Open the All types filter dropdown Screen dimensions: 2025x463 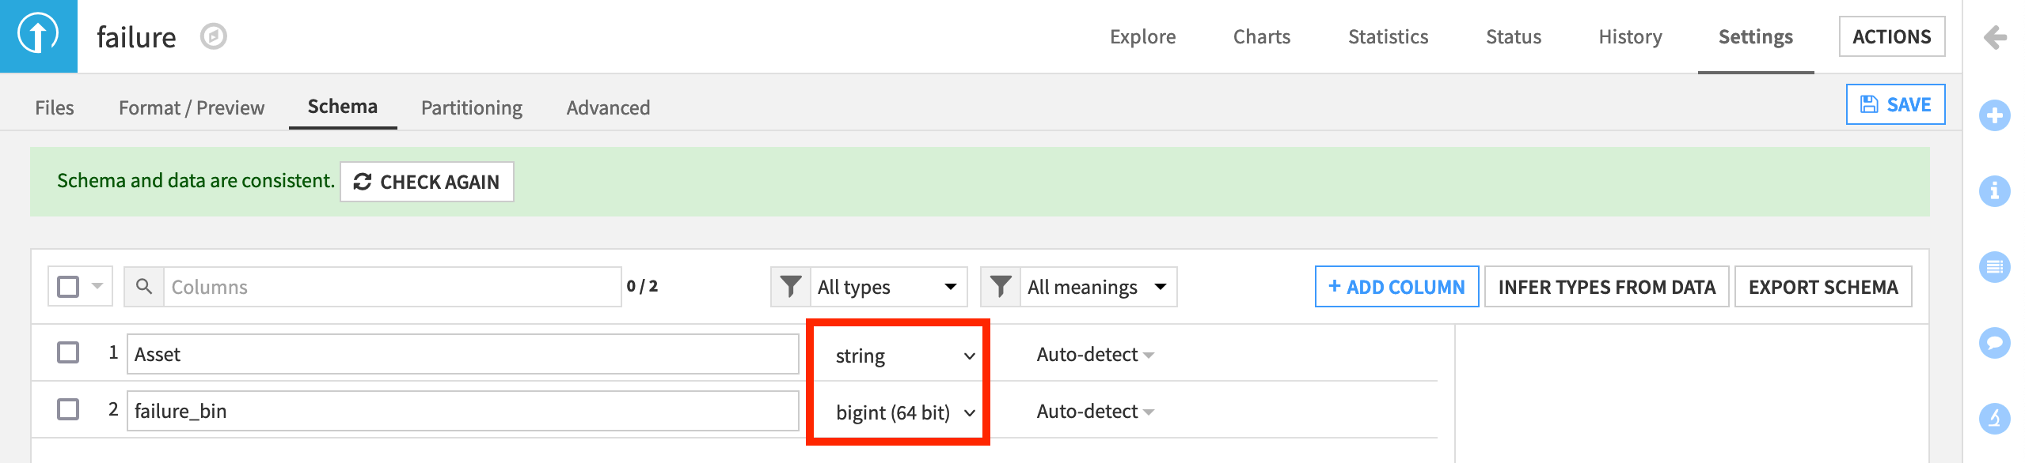pos(888,287)
